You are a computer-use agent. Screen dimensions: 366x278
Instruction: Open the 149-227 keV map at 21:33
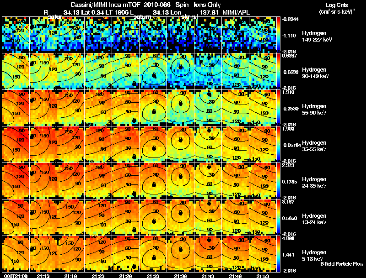[153, 35]
